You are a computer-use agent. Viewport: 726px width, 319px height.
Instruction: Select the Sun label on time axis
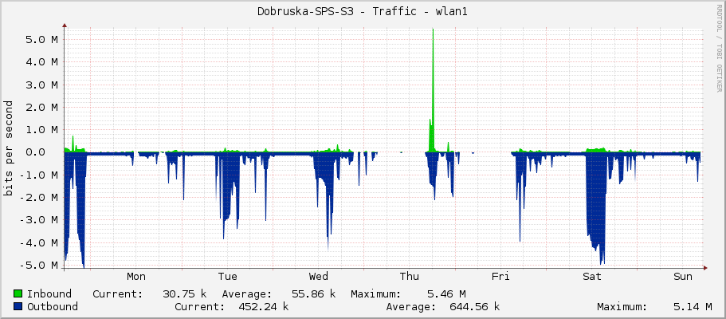tap(683, 277)
